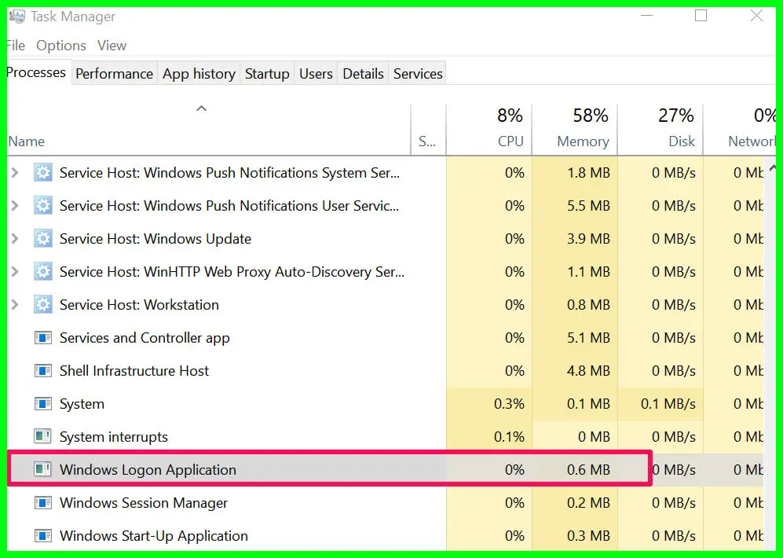Viewport: 783px width, 558px height.
Task: Click the 0.8 MB memory value for Workstation
Action: (588, 304)
